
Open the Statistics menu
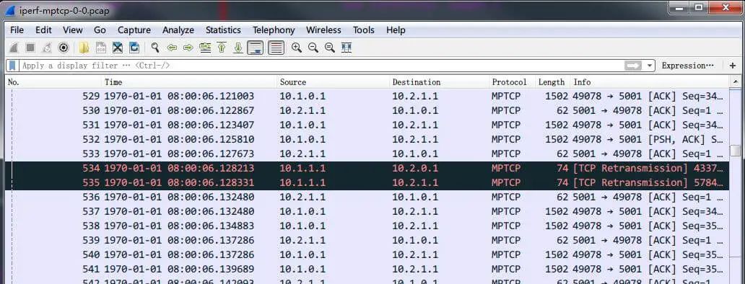[223, 30]
